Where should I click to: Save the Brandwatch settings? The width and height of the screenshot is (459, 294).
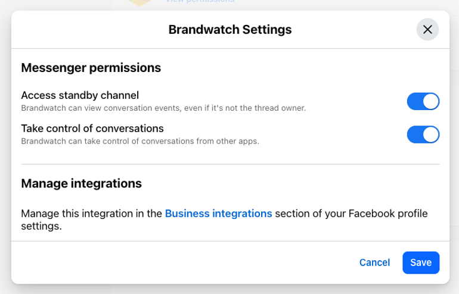click(x=421, y=262)
